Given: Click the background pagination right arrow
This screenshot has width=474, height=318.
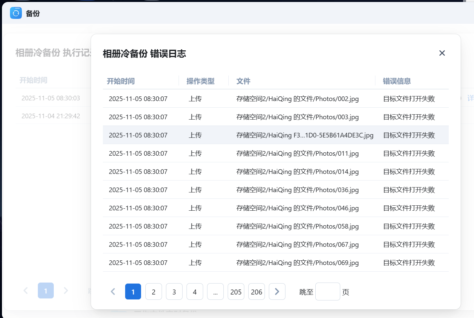Looking at the screenshot, I should tap(66, 291).
